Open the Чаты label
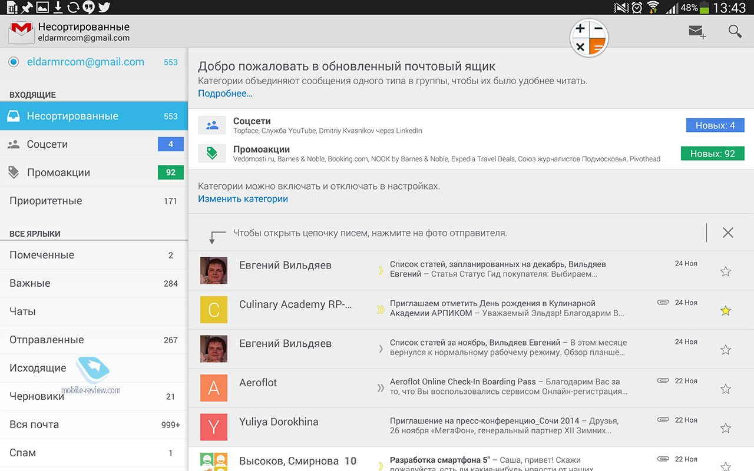 pos(94,311)
